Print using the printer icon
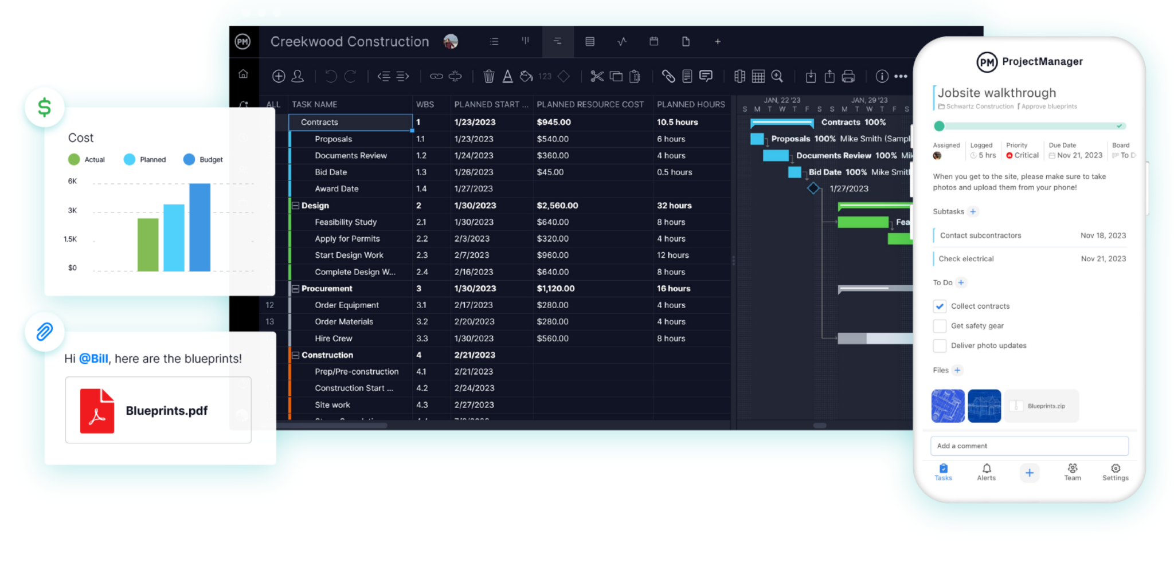1174x586 pixels. pyautogui.click(x=848, y=76)
